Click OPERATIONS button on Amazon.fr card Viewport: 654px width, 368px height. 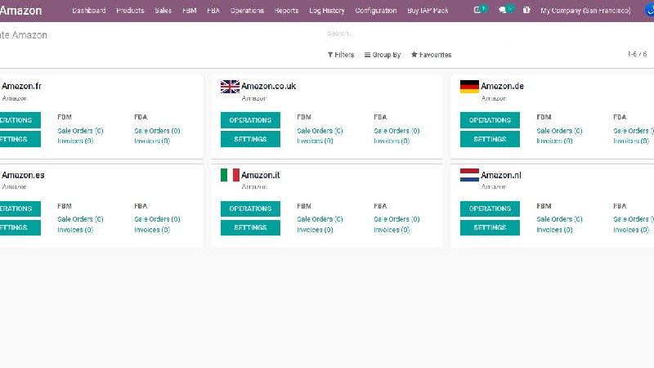(20, 120)
